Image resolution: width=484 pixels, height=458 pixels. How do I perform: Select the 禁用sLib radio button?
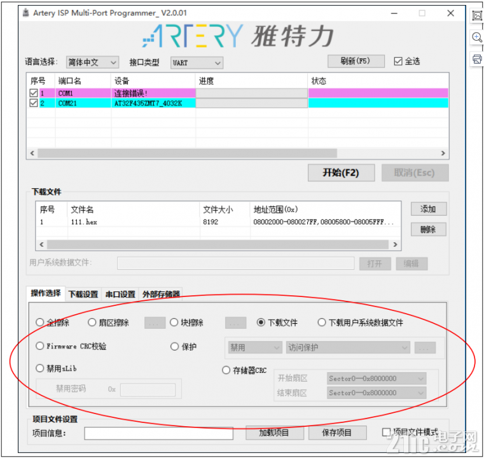coord(39,368)
